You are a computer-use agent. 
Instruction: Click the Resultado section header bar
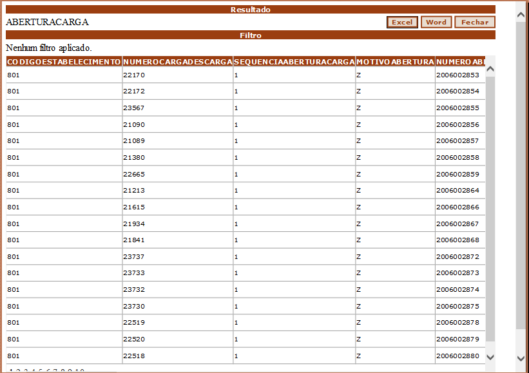pos(251,10)
